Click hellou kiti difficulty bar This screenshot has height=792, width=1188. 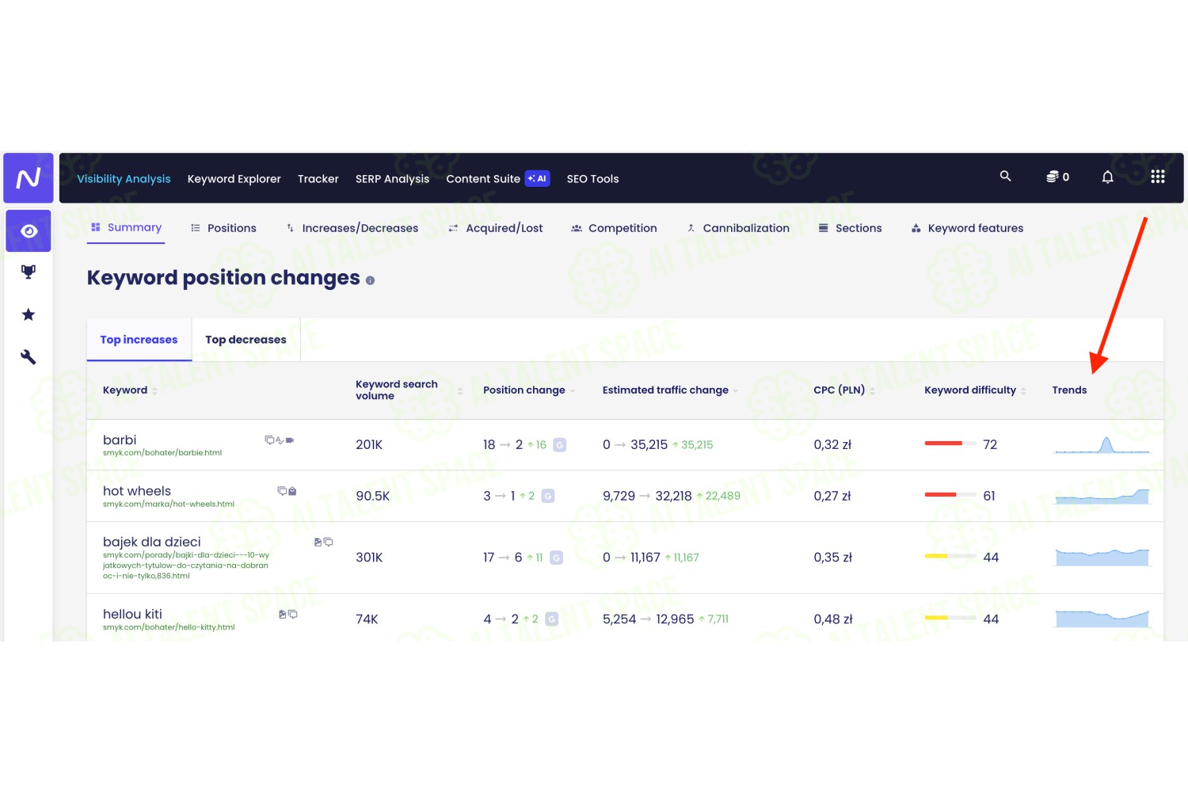pos(950,619)
